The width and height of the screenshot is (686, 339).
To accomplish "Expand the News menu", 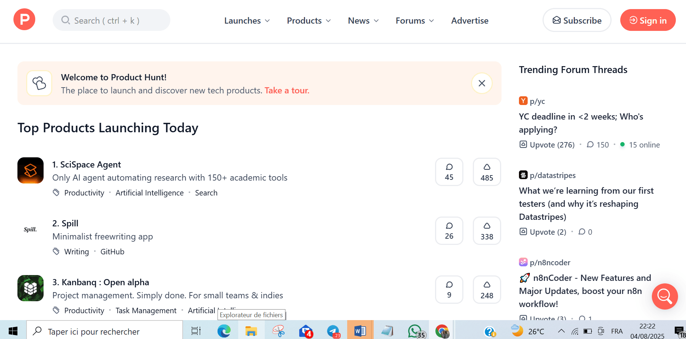I will click(x=363, y=21).
